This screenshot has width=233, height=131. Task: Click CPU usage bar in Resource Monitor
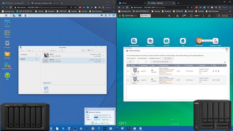[101, 115]
